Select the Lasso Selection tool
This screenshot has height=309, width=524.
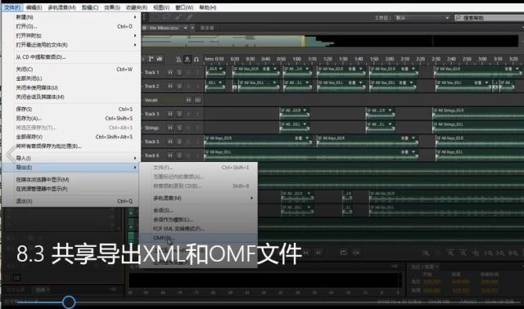click(166, 17)
